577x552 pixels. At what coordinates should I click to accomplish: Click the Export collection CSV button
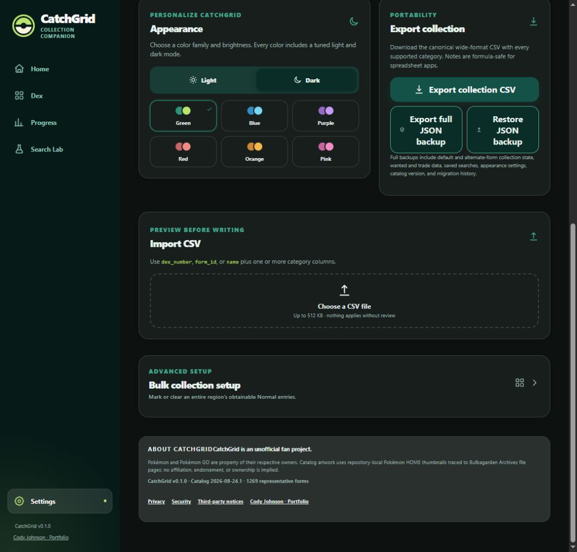465,90
